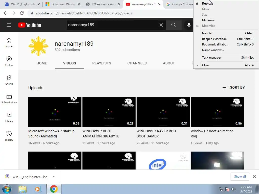Image resolution: width=259 pixels, height=194 pixels.
Task: Play the 0:09 video thumbnail
Action: (x=55, y=112)
